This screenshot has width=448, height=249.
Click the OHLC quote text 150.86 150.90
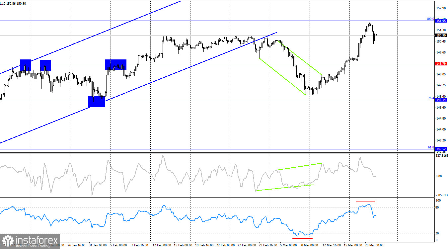pyautogui.click(x=16, y=3)
